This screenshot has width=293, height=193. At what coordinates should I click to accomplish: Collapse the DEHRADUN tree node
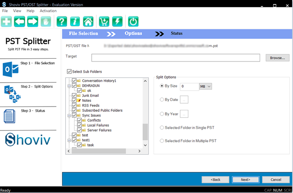tap(69, 86)
